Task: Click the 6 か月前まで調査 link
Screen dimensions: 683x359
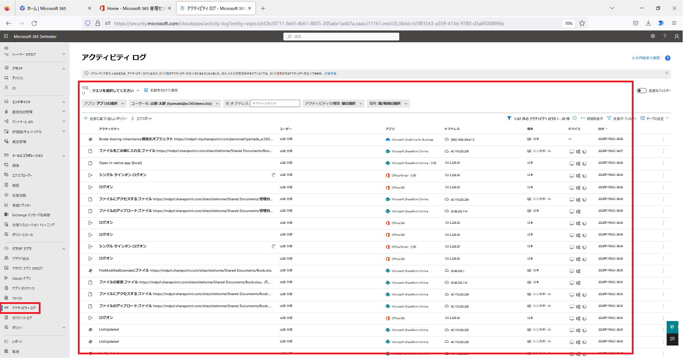Action: click(x=646, y=58)
